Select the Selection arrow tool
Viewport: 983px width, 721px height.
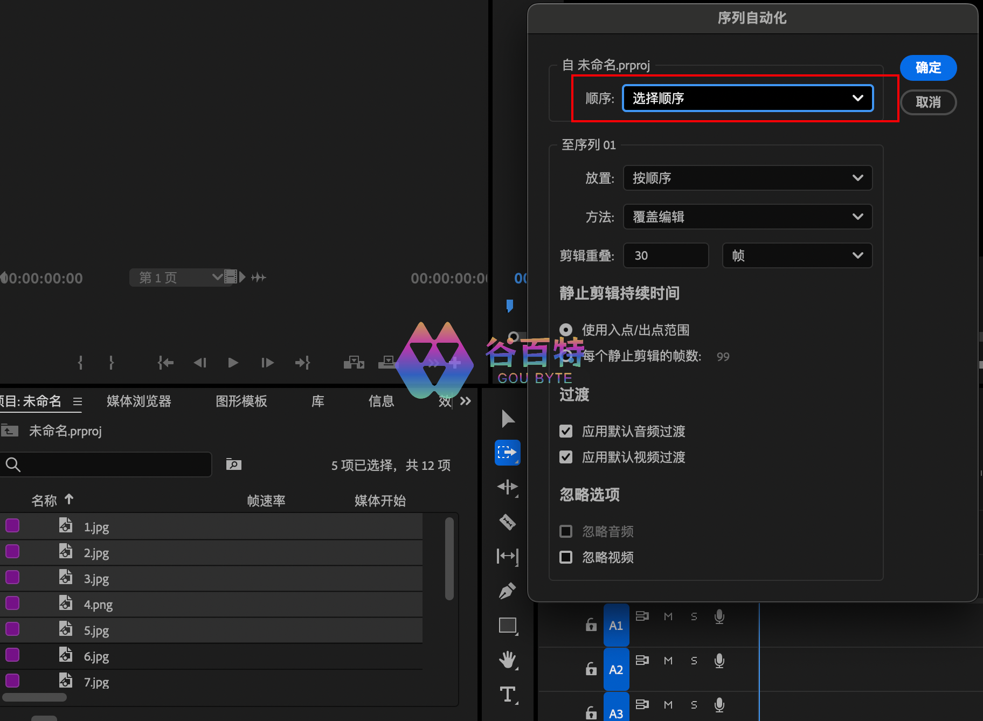pyautogui.click(x=508, y=419)
